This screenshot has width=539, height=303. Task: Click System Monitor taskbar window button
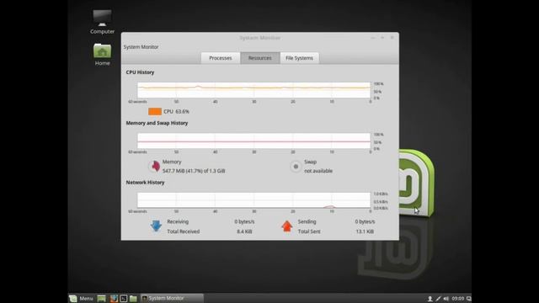click(172, 298)
